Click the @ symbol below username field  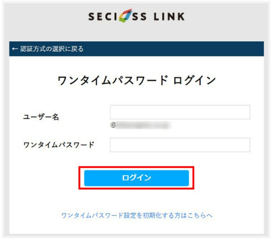click(113, 125)
